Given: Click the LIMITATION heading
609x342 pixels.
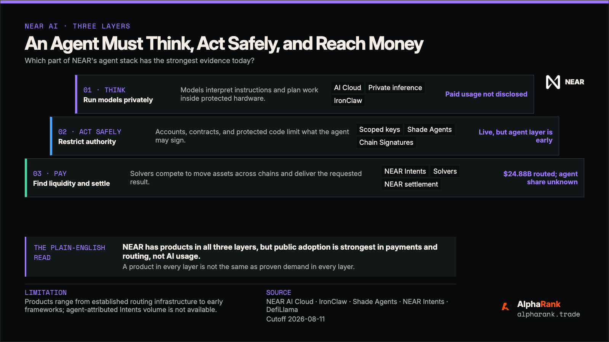Looking at the screenshot, I should [46, 293].
